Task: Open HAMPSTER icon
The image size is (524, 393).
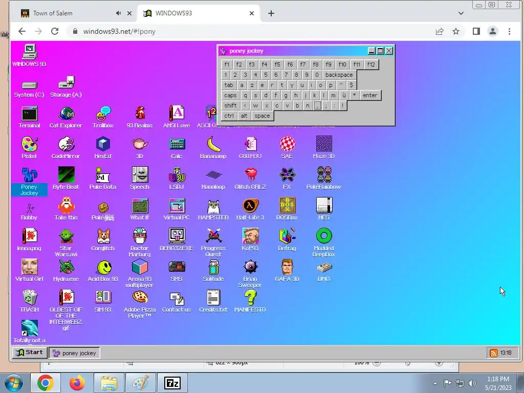Action: 213,209
